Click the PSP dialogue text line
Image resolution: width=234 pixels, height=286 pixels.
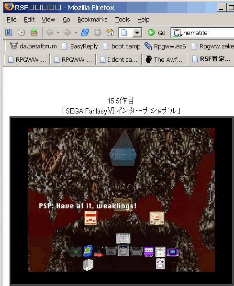(x=88, y=206)
